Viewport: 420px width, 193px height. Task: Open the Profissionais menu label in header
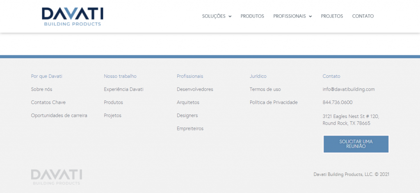(290, 16)
